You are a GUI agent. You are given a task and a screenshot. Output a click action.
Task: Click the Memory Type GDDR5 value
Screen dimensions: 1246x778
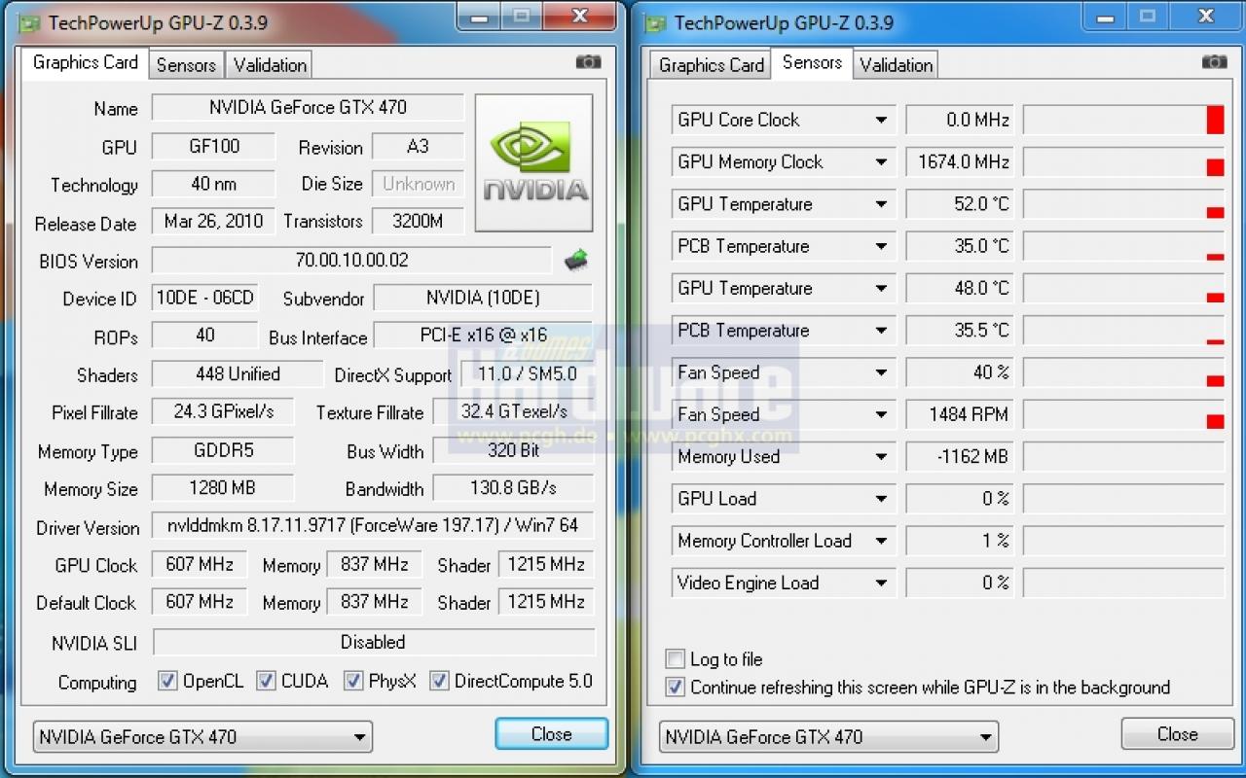[x=223, y=450]
